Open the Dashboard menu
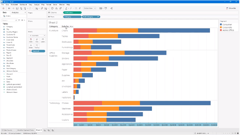The image size is (240, 135). pos(23,5)
